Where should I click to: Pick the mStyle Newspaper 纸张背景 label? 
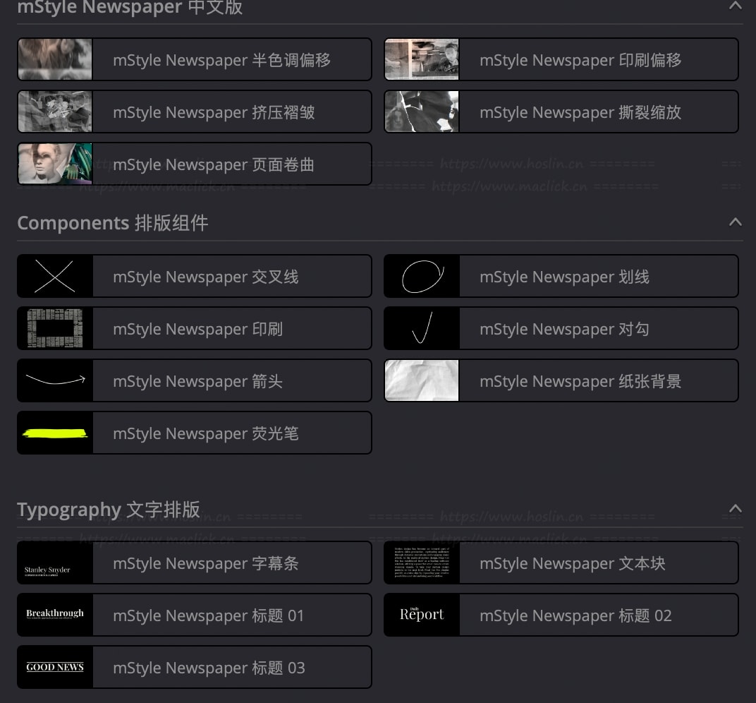[580, 381]
